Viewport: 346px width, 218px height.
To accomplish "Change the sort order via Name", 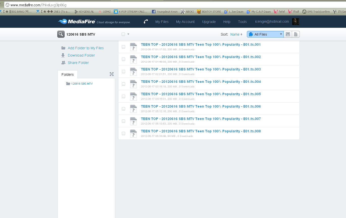I will click(236, 34).
